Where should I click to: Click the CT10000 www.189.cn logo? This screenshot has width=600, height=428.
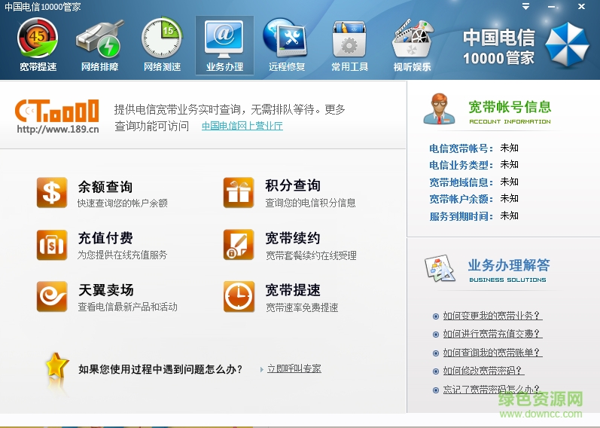click(x=57, y=116)
